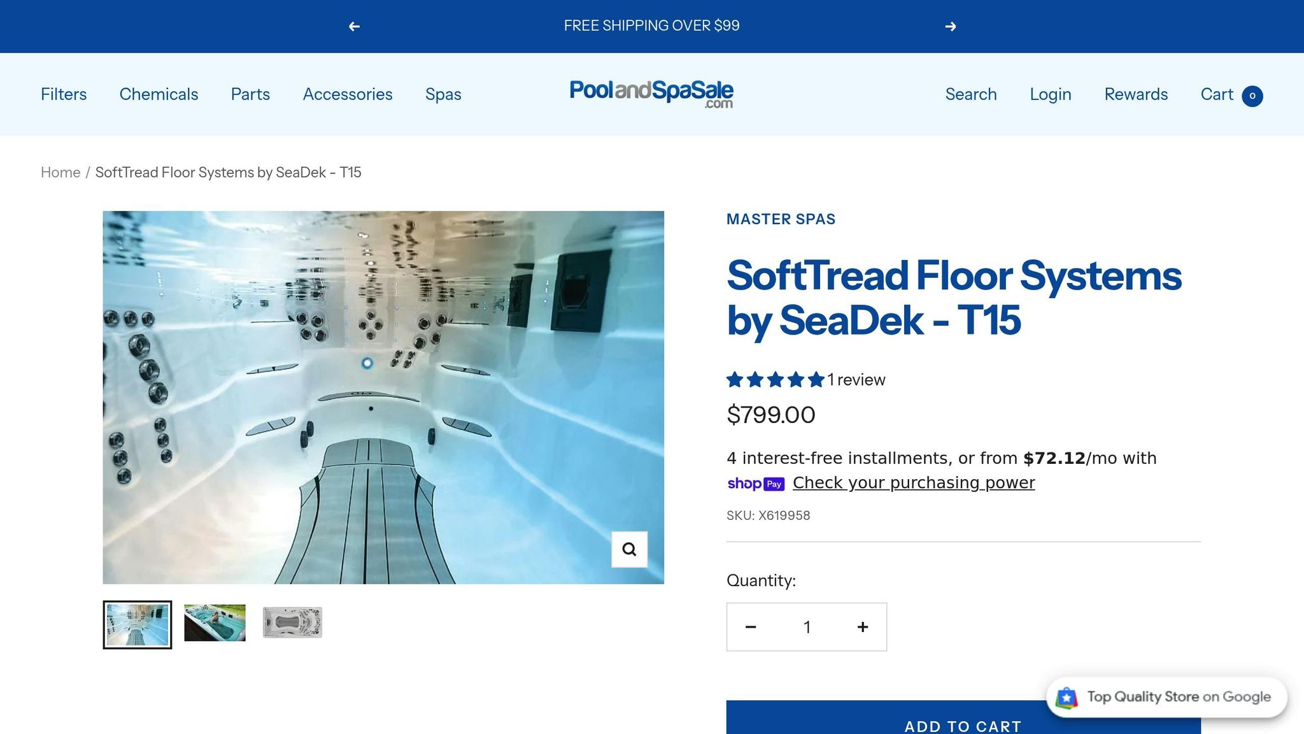Decrease quantity with minus stepper

[751, 627]
